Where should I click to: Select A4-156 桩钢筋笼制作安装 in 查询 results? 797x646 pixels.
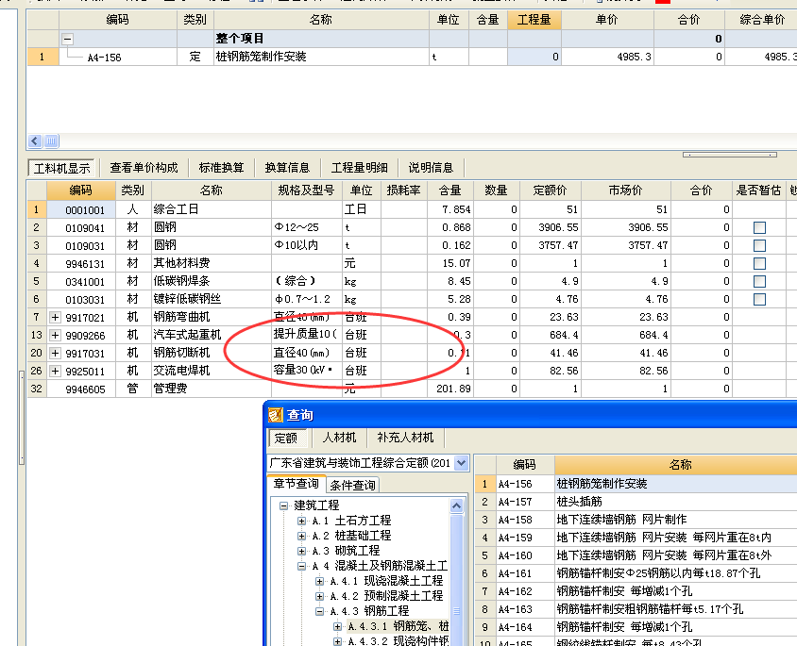coord(636,484)
